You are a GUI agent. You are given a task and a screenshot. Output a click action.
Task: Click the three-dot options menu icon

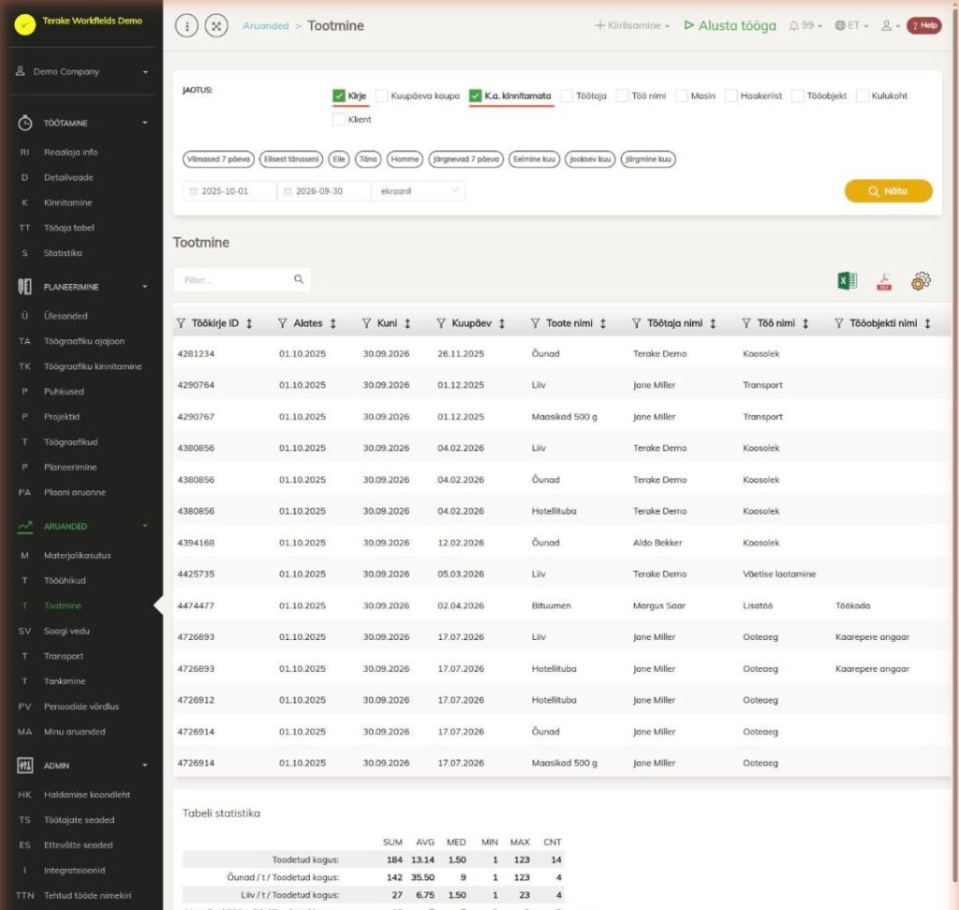[186, 25]
